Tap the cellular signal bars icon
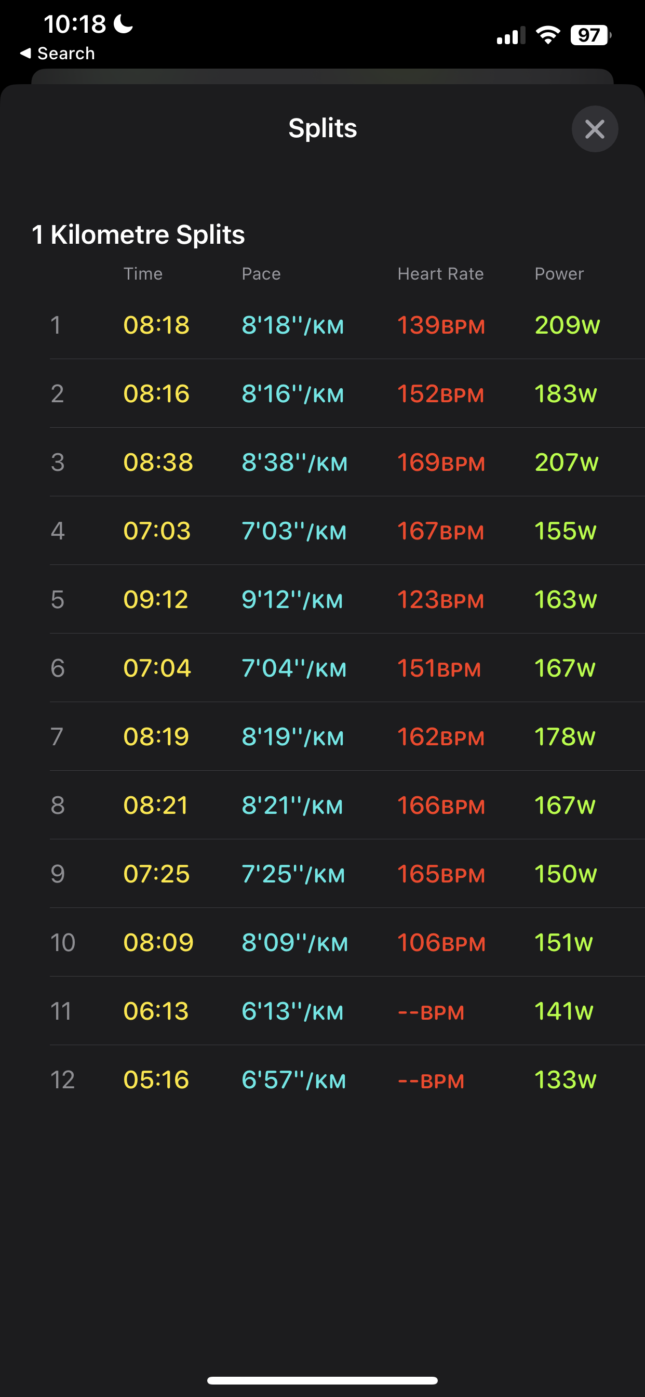The width and height of the screenshot is (645, 1397). tap(510, 36)
